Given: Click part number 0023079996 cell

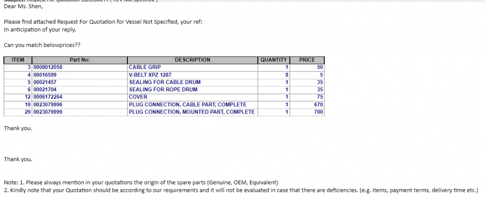Looking at the screenshot, I should 80,104.
